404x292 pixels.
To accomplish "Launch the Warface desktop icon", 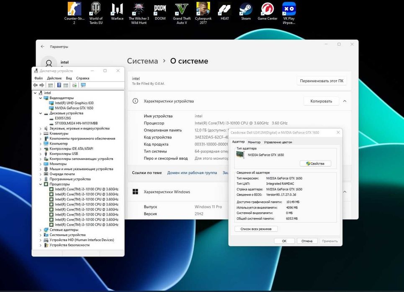I will [x=117, y=11].
